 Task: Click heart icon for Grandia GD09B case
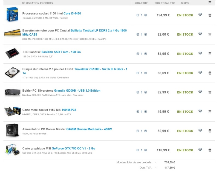[200, 92]
